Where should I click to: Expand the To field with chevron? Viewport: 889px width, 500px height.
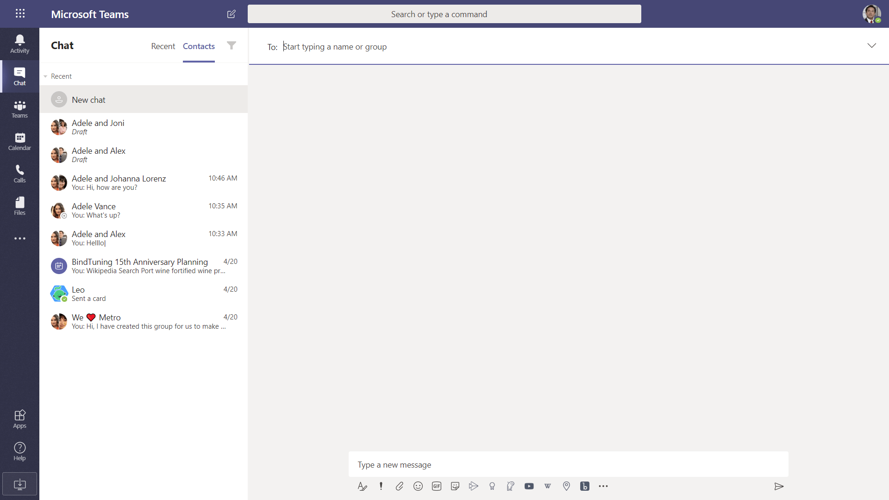tap(871, 45)
